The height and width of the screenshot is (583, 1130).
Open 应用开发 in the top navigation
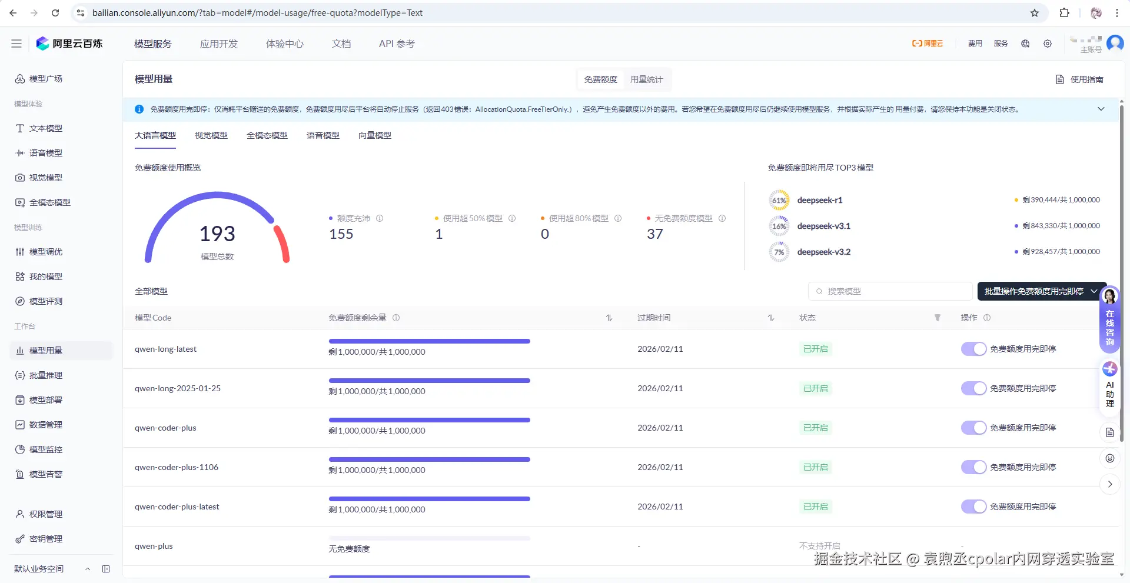tap(219, 44)
